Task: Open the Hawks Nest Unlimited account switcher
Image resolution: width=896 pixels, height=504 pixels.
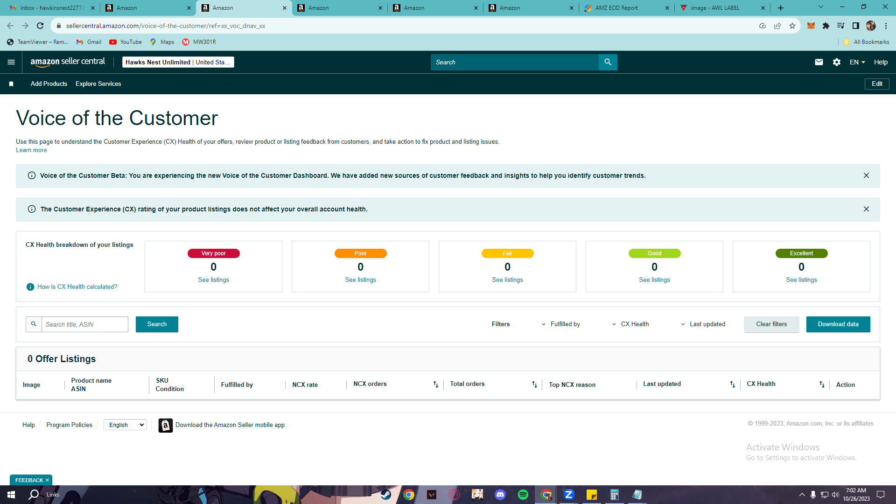Action: tap(178, 62)
